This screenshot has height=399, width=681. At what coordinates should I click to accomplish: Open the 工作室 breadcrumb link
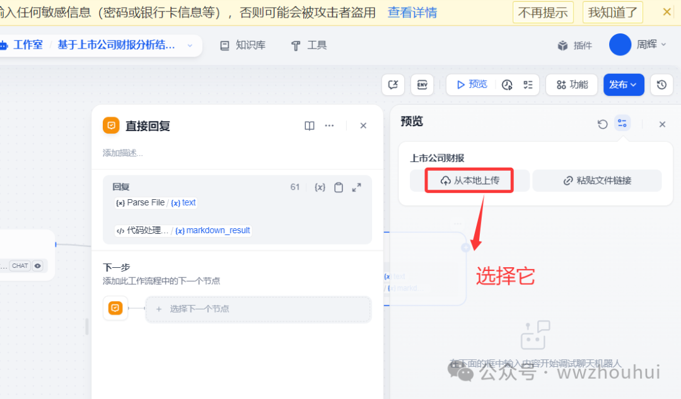tap(28, 45)
